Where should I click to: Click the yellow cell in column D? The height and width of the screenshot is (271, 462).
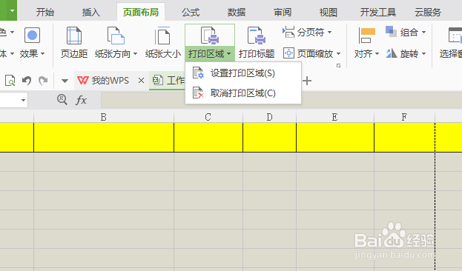point(270,138)
